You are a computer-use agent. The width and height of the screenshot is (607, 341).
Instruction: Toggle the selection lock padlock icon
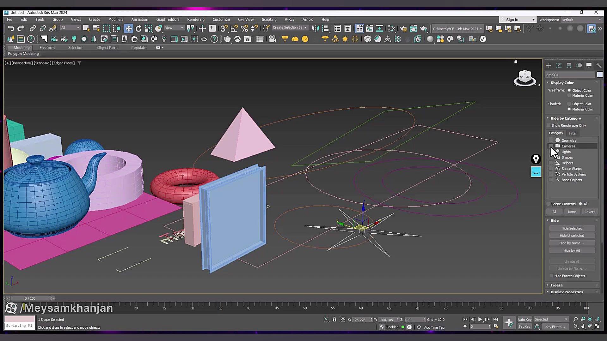click(x=334, y=320)
